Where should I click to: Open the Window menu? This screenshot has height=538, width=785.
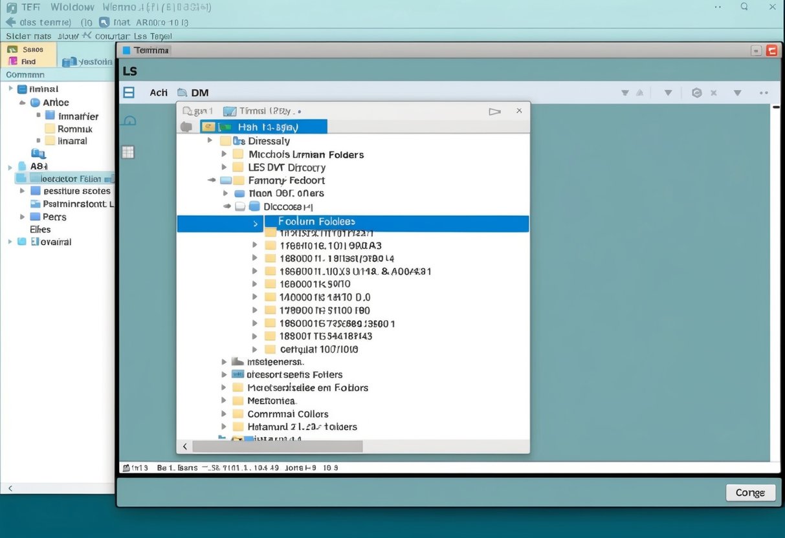tap(72, 7)
